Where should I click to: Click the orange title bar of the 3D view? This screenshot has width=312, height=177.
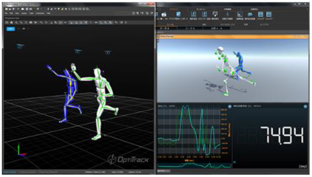230,37
